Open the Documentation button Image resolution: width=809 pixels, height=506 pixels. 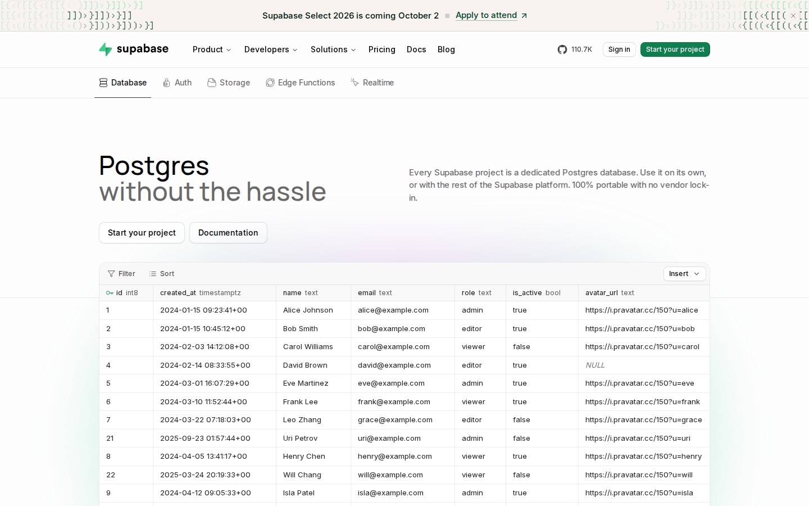pyautogui.click(x=228, y=233)
